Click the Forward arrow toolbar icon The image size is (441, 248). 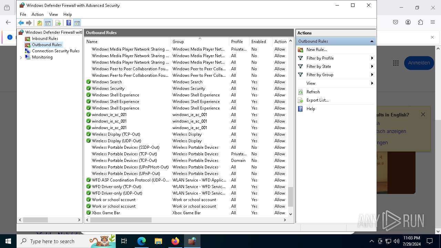pyautogui.click(x=29, y=23)
